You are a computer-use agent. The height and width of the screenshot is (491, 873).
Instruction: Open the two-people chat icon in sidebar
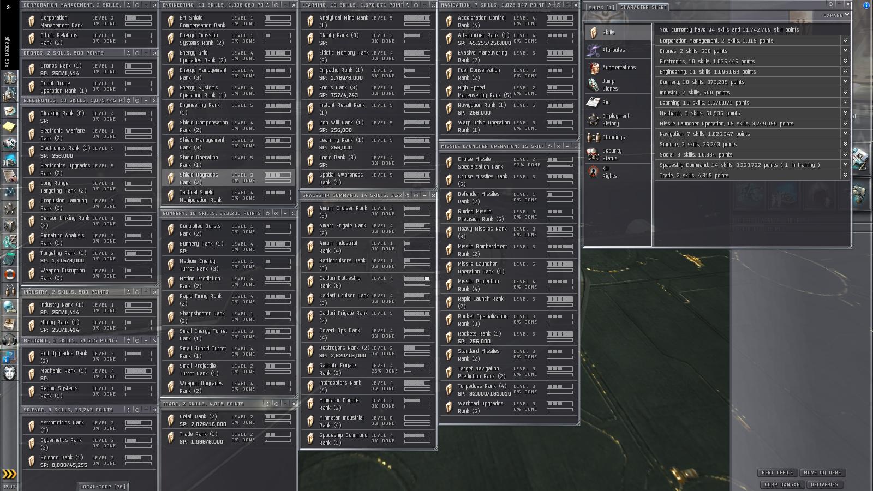(9, 290)
